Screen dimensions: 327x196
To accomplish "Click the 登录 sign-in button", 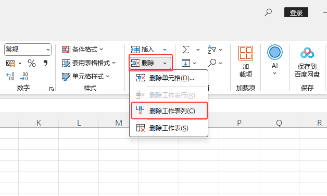I will pyautogui.click(x=296, y=13).
